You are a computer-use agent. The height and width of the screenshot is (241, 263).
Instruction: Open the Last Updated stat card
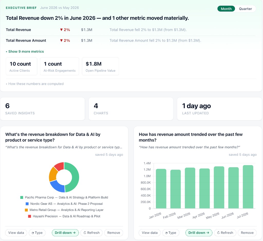[x=219, y=109]
